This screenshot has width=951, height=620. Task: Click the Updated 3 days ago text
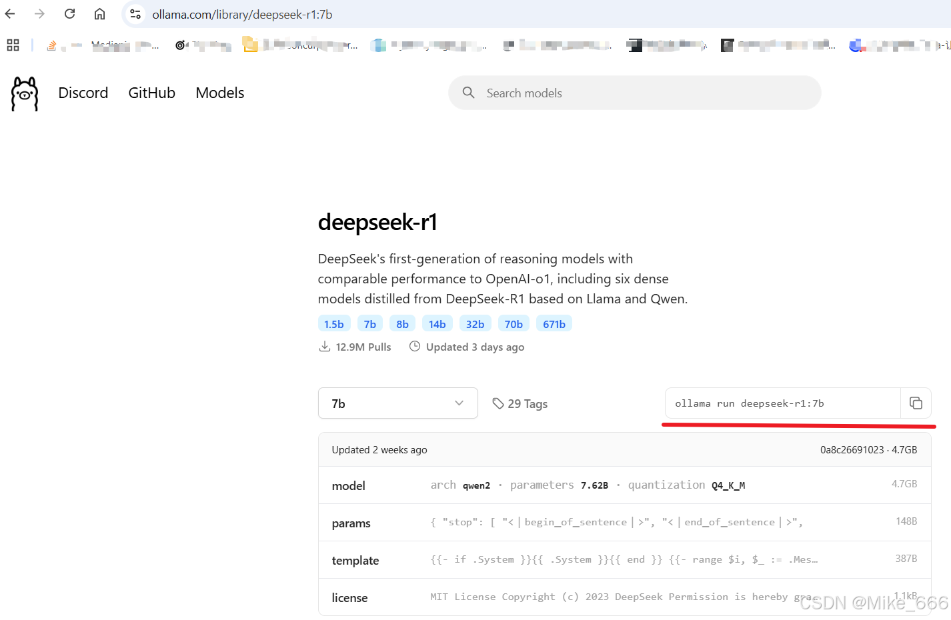[475, 347]
